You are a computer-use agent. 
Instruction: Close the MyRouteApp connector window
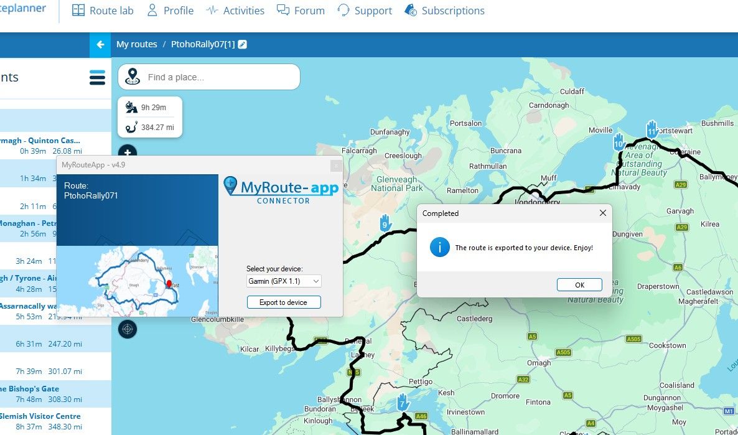click(336, 166)
